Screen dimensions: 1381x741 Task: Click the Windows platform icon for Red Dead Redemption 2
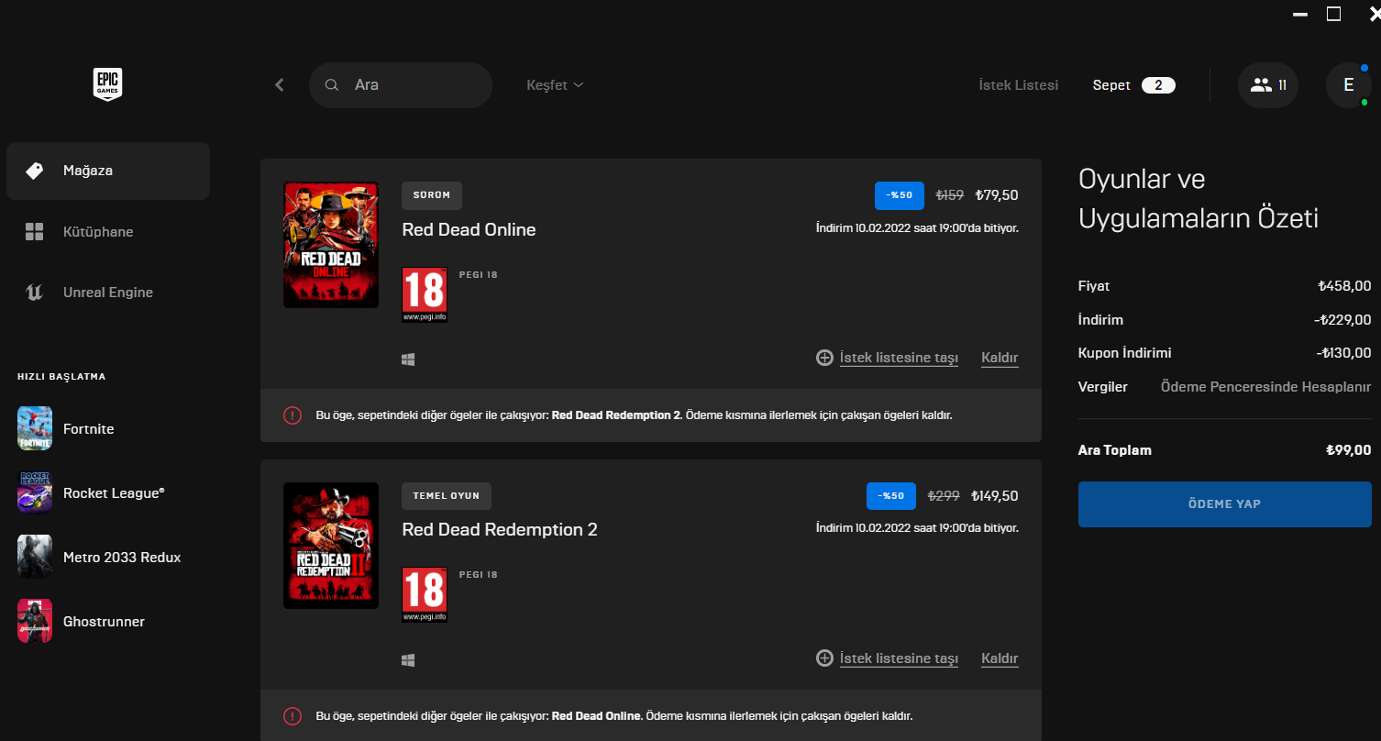tap(408, 659)
